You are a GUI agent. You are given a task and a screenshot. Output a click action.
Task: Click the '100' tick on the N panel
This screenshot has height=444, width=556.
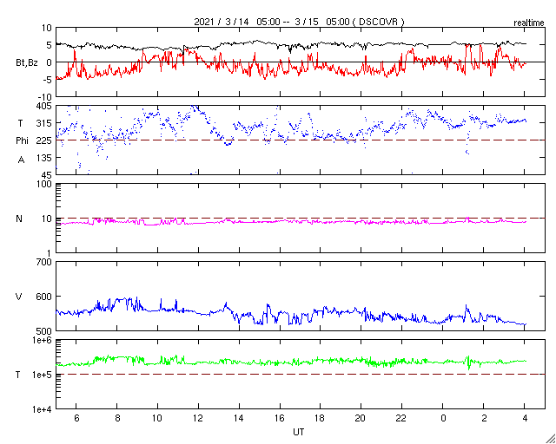click(45, 184)
